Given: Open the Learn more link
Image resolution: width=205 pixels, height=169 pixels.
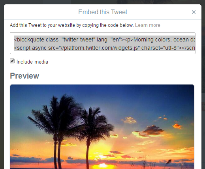Looking at the screenshot, I should (x=148, y=25).
